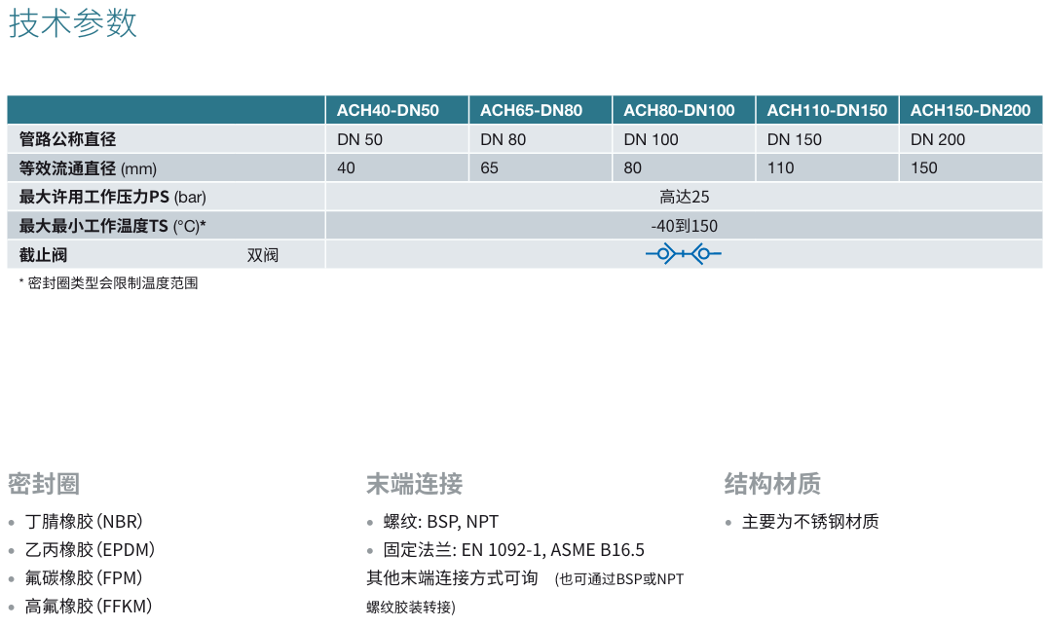Select the 主要为不锈钢材质 list item
The height and width of the screenshot is (628, 1045).
(x=809, y=522)
